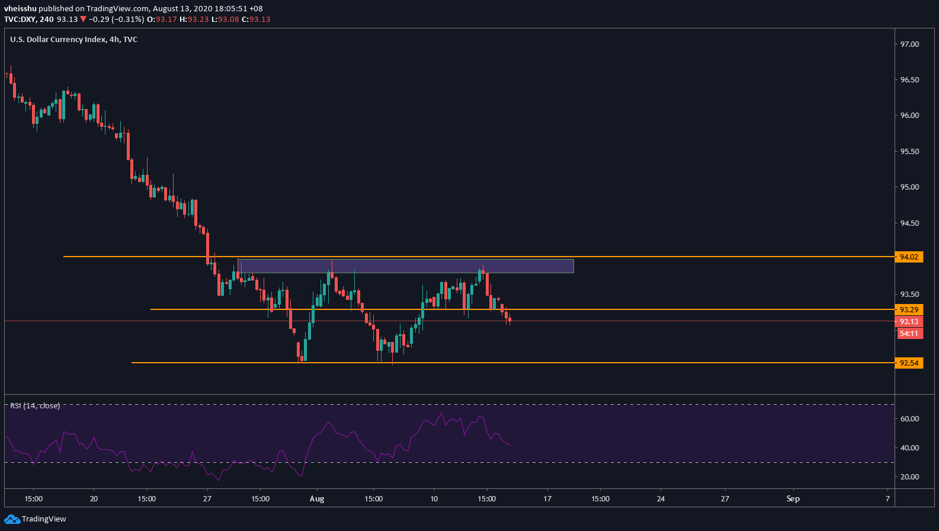The height and width of the screenshot is (531, 939).
Task: Click the 27 date label before Aug
Action: tap(207, 499)
